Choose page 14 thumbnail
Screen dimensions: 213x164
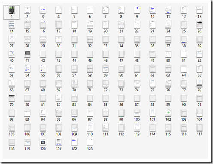pos(12,24)
